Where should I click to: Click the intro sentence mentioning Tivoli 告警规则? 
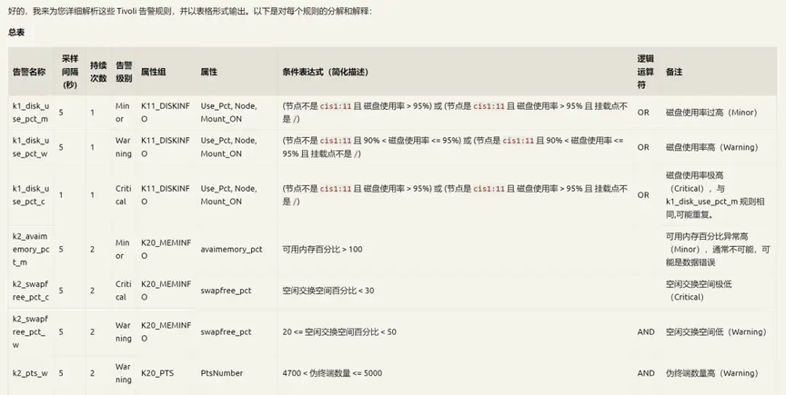pyautogui.click(x=190, y=11)
